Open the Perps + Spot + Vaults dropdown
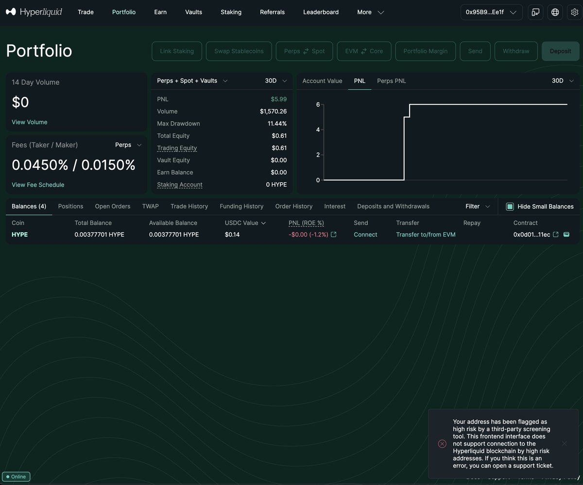Image resolution: width=583 pixels, height=485 pixels. tap(192, 81)
